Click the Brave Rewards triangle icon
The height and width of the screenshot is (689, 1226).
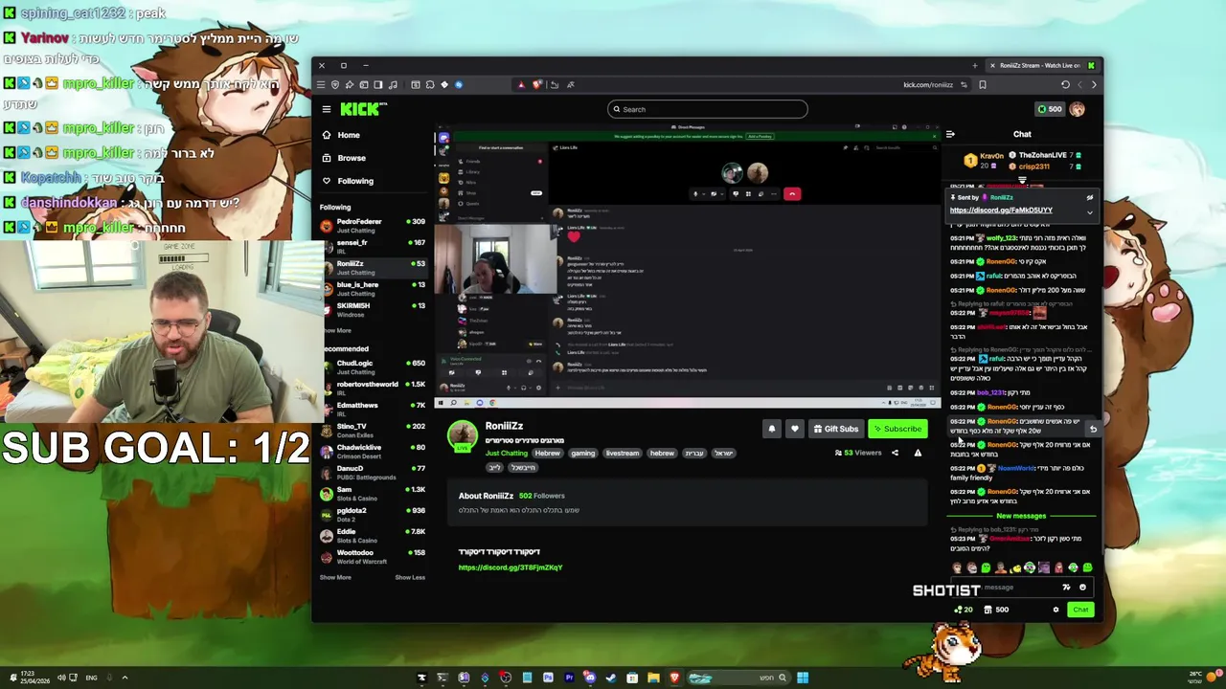click(x=521, y=84)
